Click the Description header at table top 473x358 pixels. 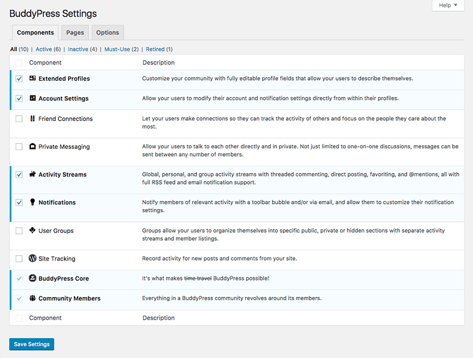pyautogui.click(x=159, y=63)
